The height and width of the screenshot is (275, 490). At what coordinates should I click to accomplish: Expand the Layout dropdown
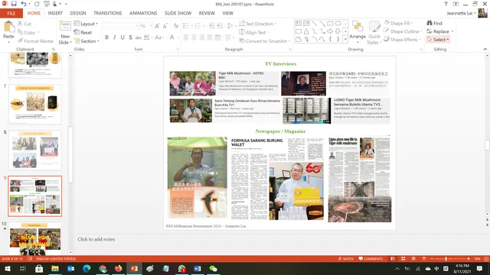pyautogui.click(x=87, y=24)
